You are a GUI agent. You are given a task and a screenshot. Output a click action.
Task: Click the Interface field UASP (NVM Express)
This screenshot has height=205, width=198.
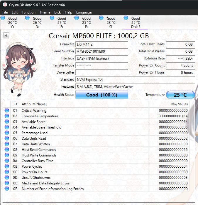click(x=102, y=59)
